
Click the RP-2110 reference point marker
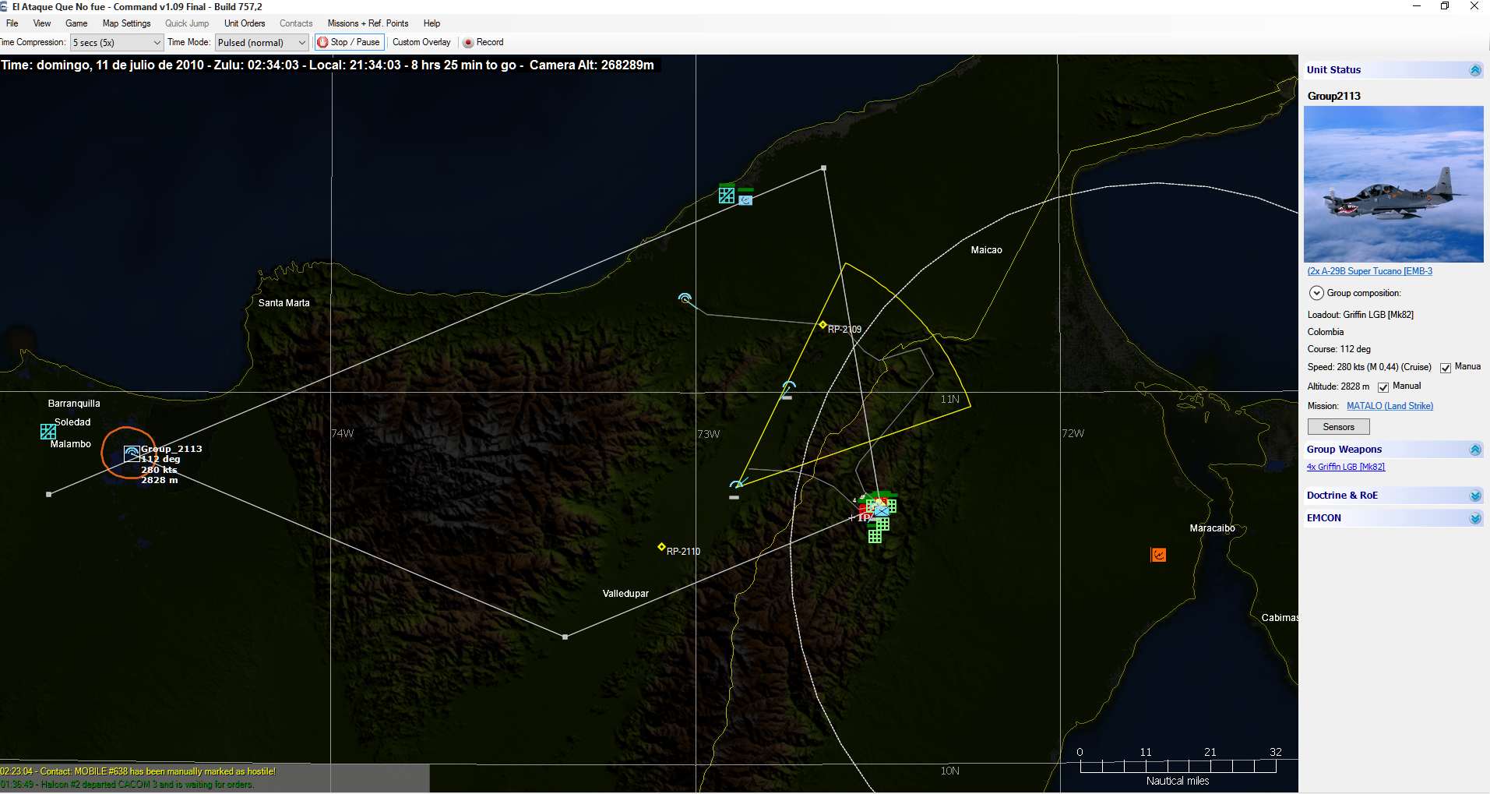tap(661, 547)
